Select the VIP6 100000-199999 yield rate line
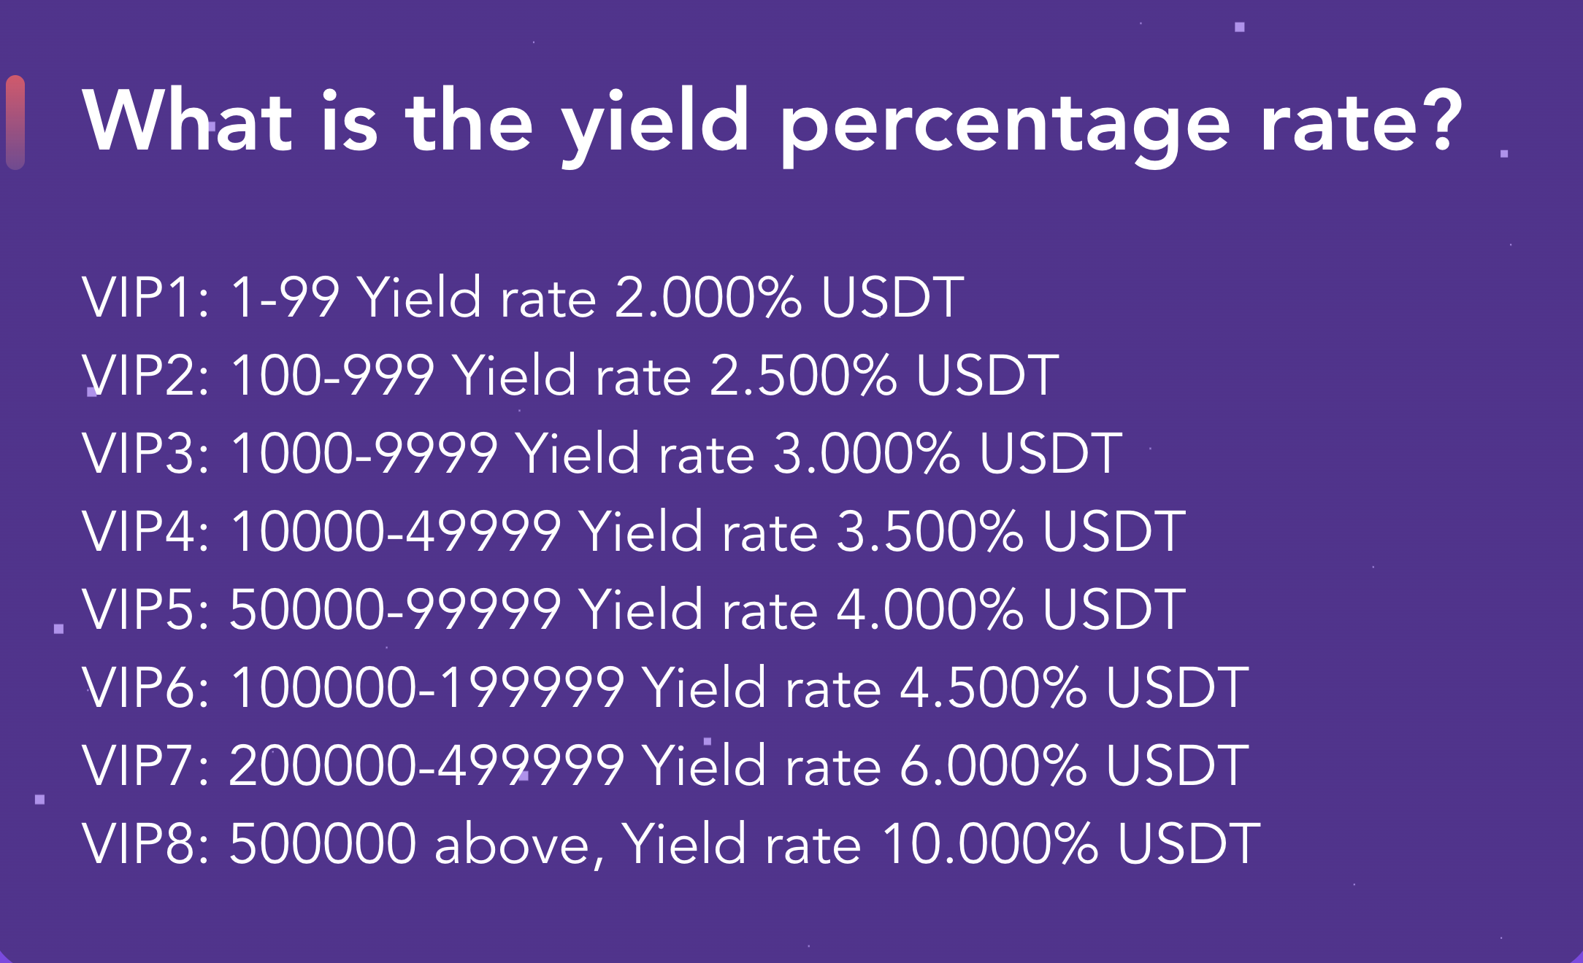This screenshot has width=1583, height=963. point(665,687)
